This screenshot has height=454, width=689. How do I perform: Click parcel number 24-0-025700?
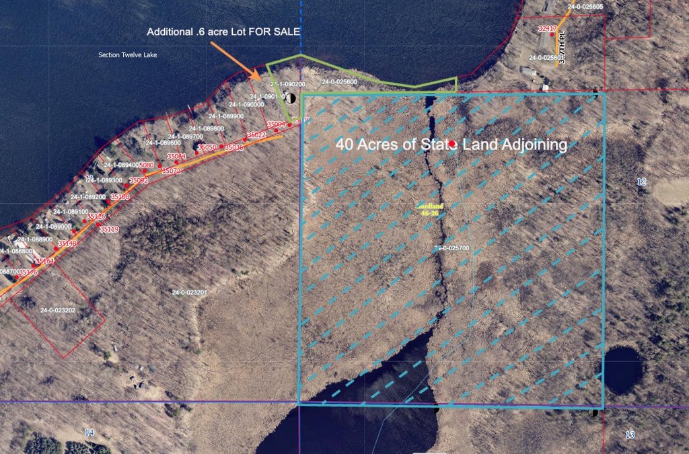click(x=451, y=248)
